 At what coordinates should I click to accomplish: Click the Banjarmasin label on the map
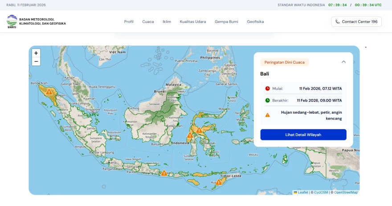pyautogui.click(x=160, y=144)
